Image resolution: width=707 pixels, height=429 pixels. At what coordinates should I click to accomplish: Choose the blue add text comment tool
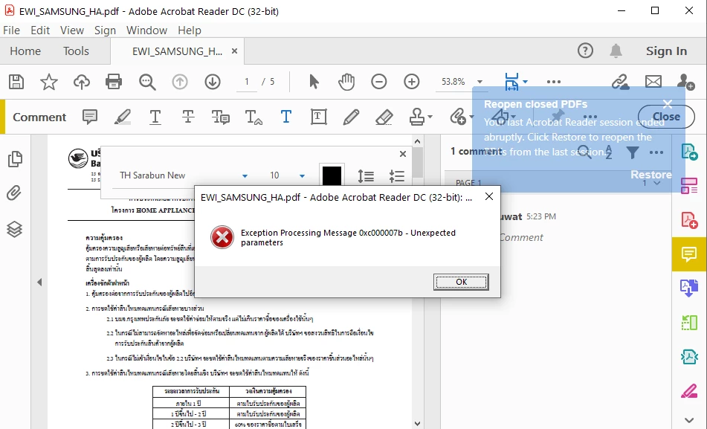(x=286, y=117)
